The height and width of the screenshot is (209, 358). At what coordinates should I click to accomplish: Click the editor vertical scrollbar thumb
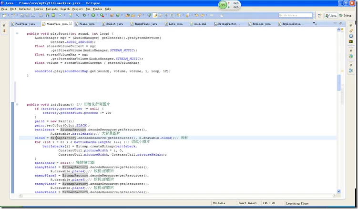coord(338,82)
